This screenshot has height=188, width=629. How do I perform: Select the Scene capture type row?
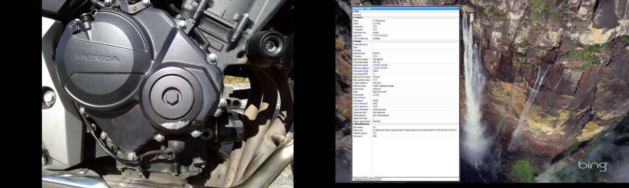[x=405, y=121]
